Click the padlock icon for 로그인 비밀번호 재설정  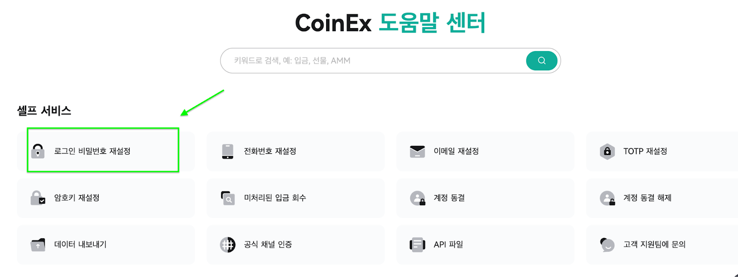click(x=38, y=151)
